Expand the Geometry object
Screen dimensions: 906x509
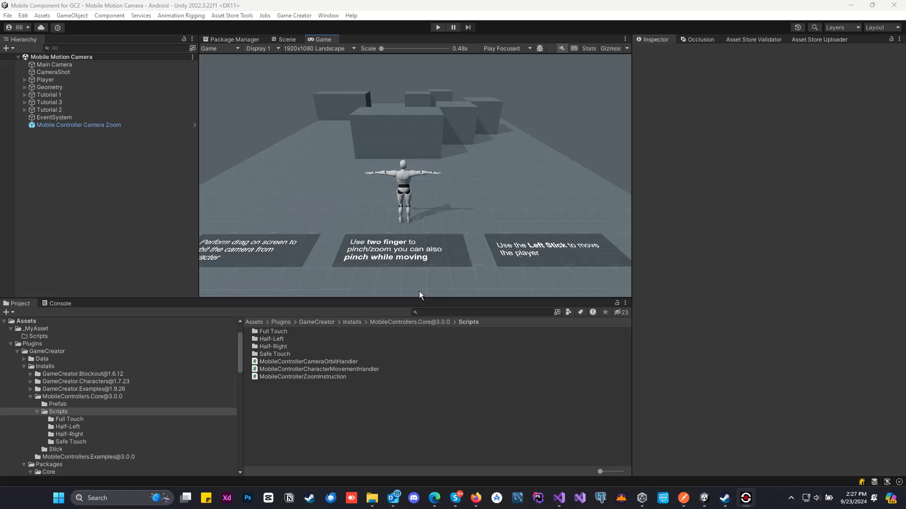tap(25, 87)
